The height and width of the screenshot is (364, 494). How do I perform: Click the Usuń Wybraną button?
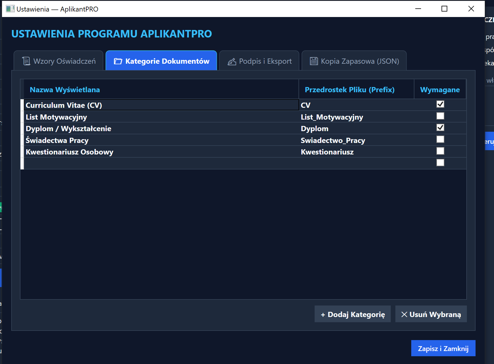click(431, 314)
